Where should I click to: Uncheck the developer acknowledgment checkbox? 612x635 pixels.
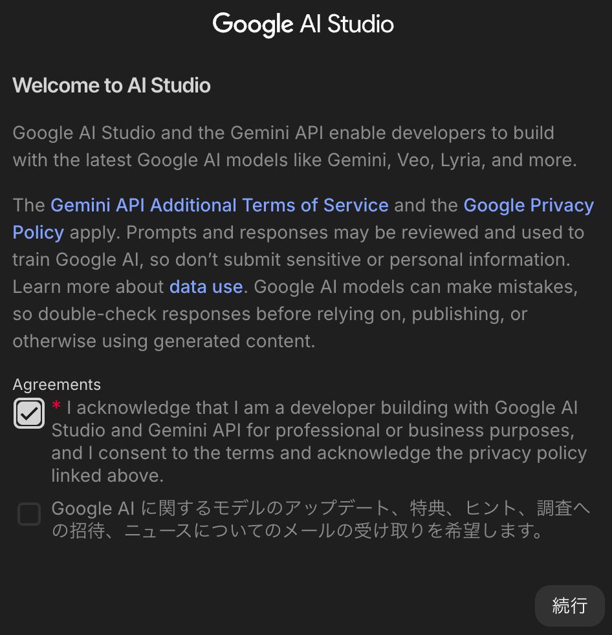click(29, 414)
